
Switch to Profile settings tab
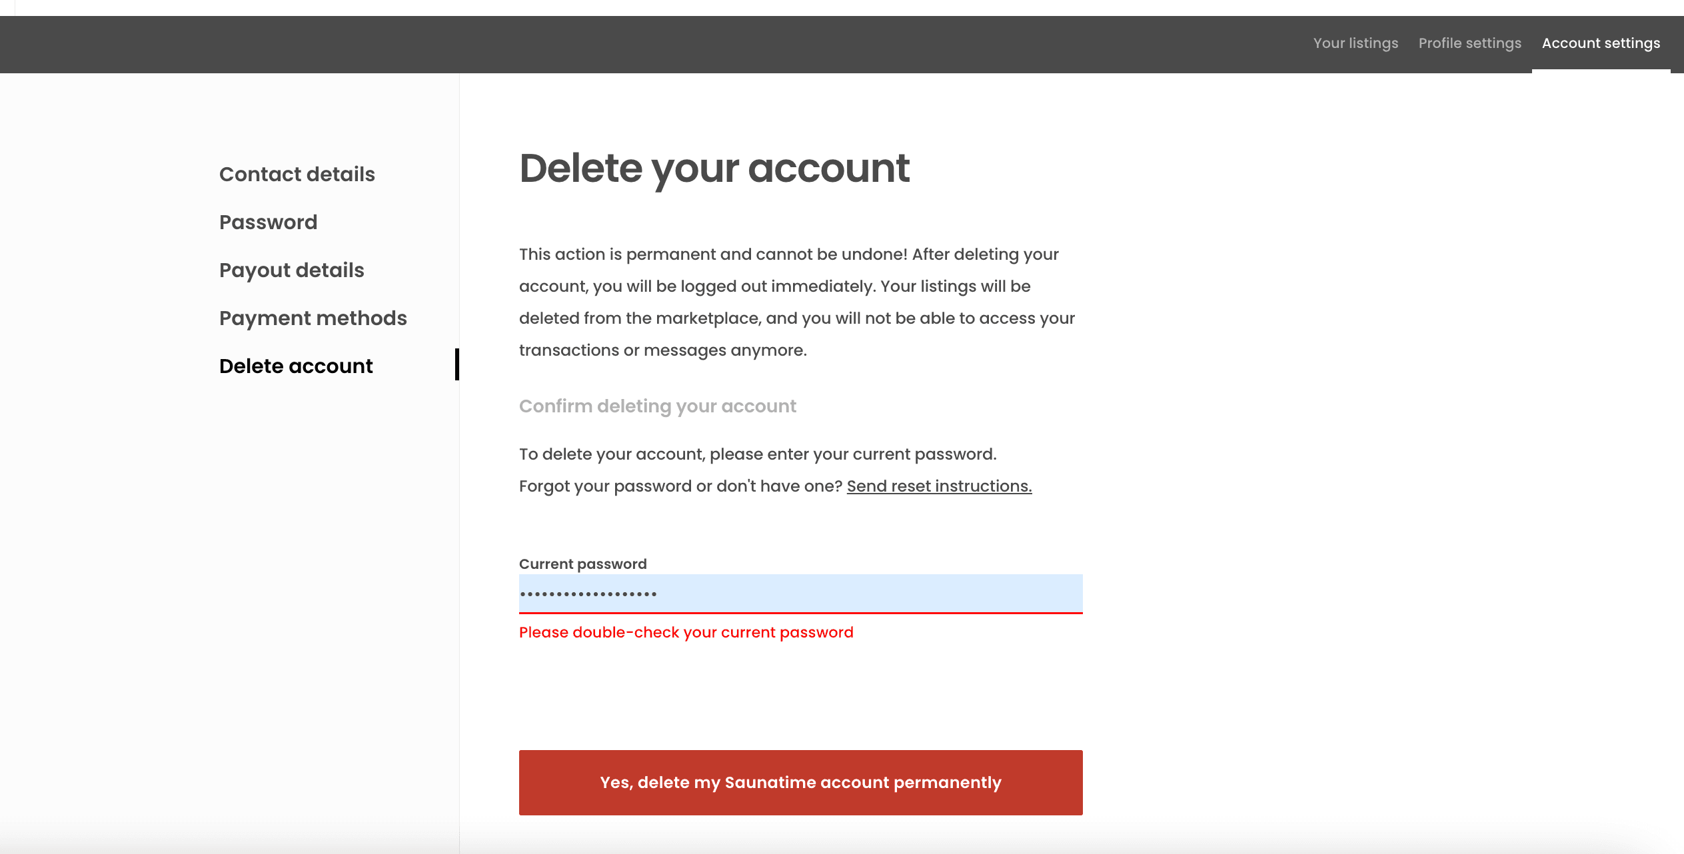click(1469, 43)
